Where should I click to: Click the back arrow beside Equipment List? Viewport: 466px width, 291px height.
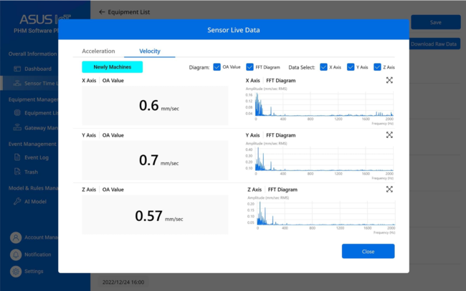pos(101,12)
